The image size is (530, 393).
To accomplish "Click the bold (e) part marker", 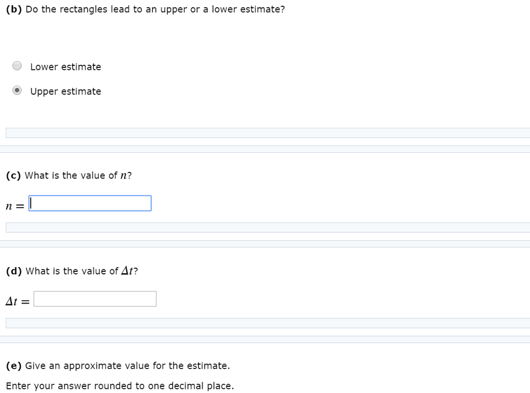I will [14, 366].
